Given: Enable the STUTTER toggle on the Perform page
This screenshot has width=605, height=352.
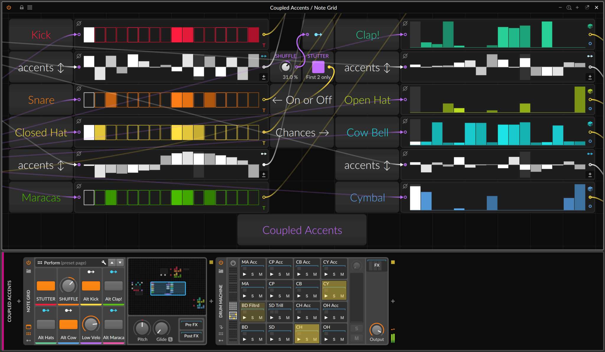Looking at the screenshot, I should point(46,285).
